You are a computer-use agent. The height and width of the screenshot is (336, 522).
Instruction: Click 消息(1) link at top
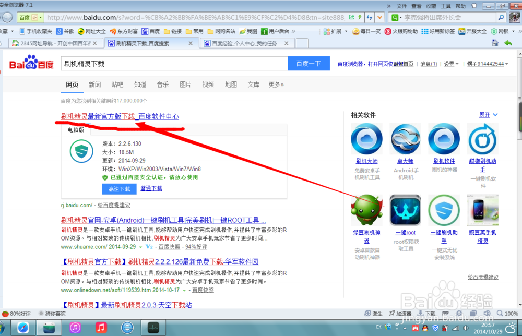point(429,64)
